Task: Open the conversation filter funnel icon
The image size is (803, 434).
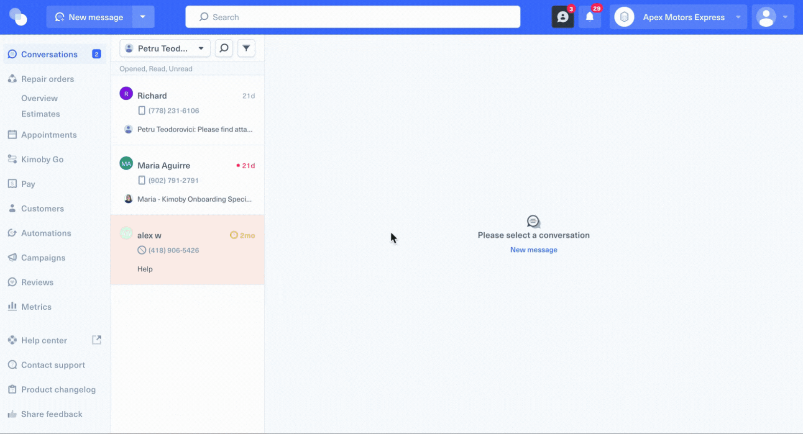Action: (x=246, y=48)
